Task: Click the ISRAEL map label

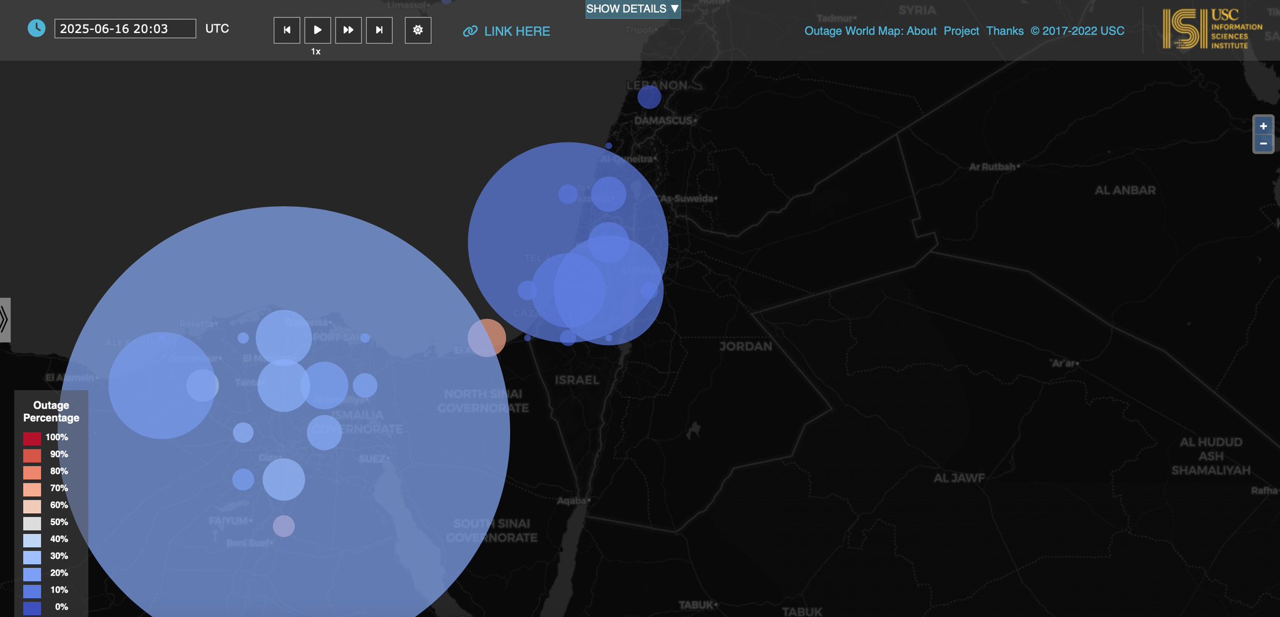Action: point(577,380)
